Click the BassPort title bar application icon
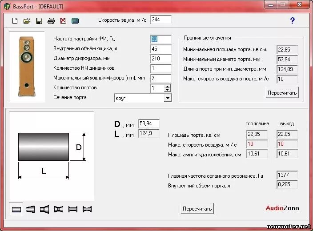The width and height of the screenshot is (313, 231). [7, 6]
